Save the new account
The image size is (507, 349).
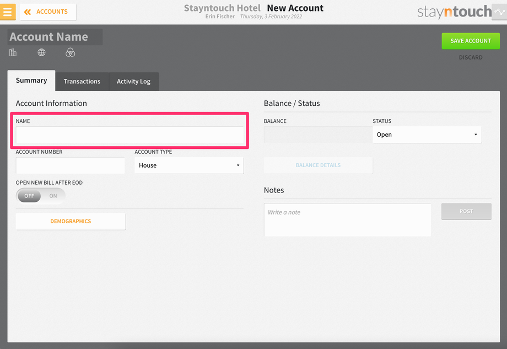click(471, 41)
